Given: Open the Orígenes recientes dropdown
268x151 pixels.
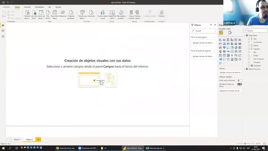Looking at the screenshot, I should point(71,15).
